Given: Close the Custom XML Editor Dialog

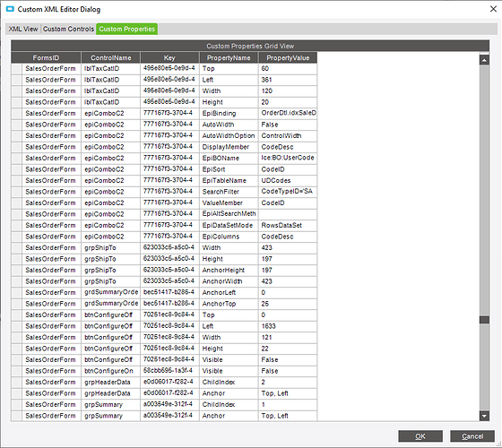Looking at the screenshot, I should click(493, 9).
